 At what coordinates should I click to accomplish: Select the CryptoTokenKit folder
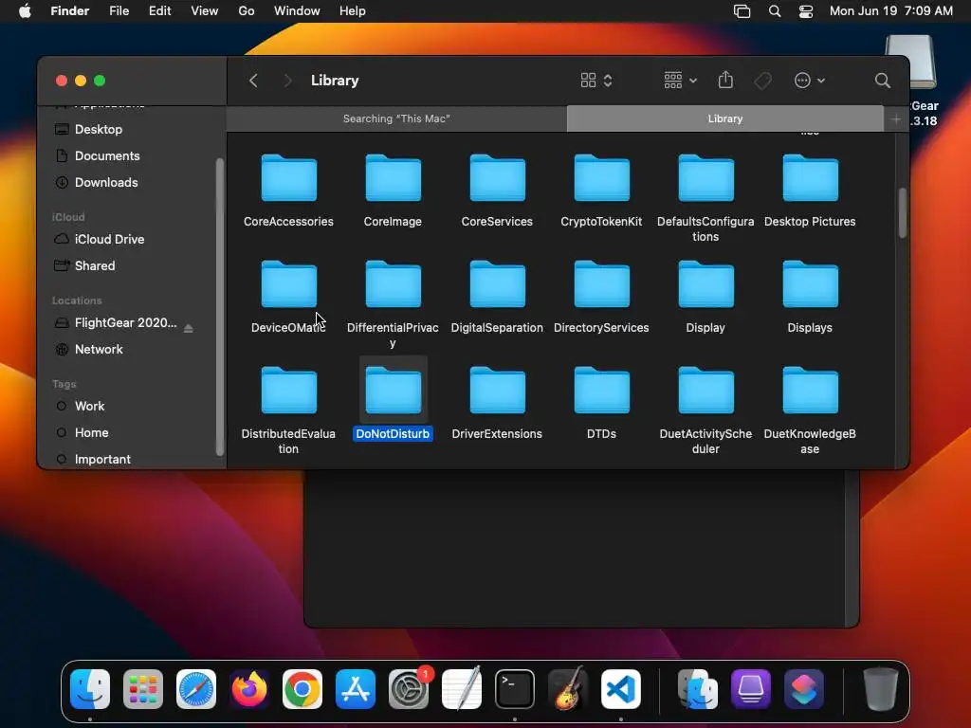(601, 178)
